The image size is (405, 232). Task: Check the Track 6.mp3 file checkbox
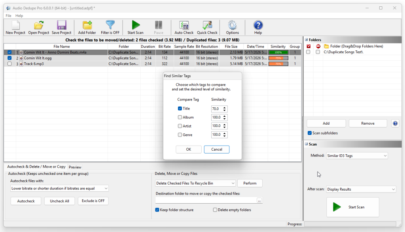tap(9, 64)
